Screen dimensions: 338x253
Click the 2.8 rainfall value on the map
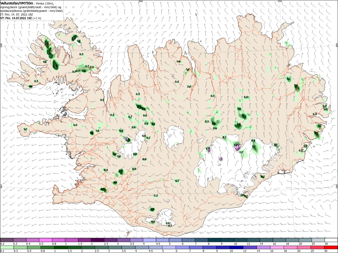55,66
